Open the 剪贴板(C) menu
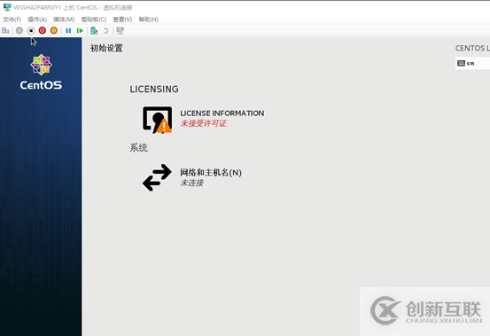The width and height of the screenshot is (490, 336). (94, 20)
